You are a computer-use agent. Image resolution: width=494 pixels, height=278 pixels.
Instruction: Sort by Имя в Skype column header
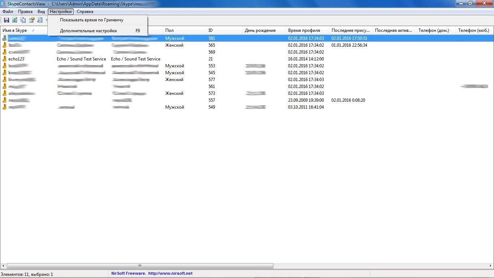24,30
